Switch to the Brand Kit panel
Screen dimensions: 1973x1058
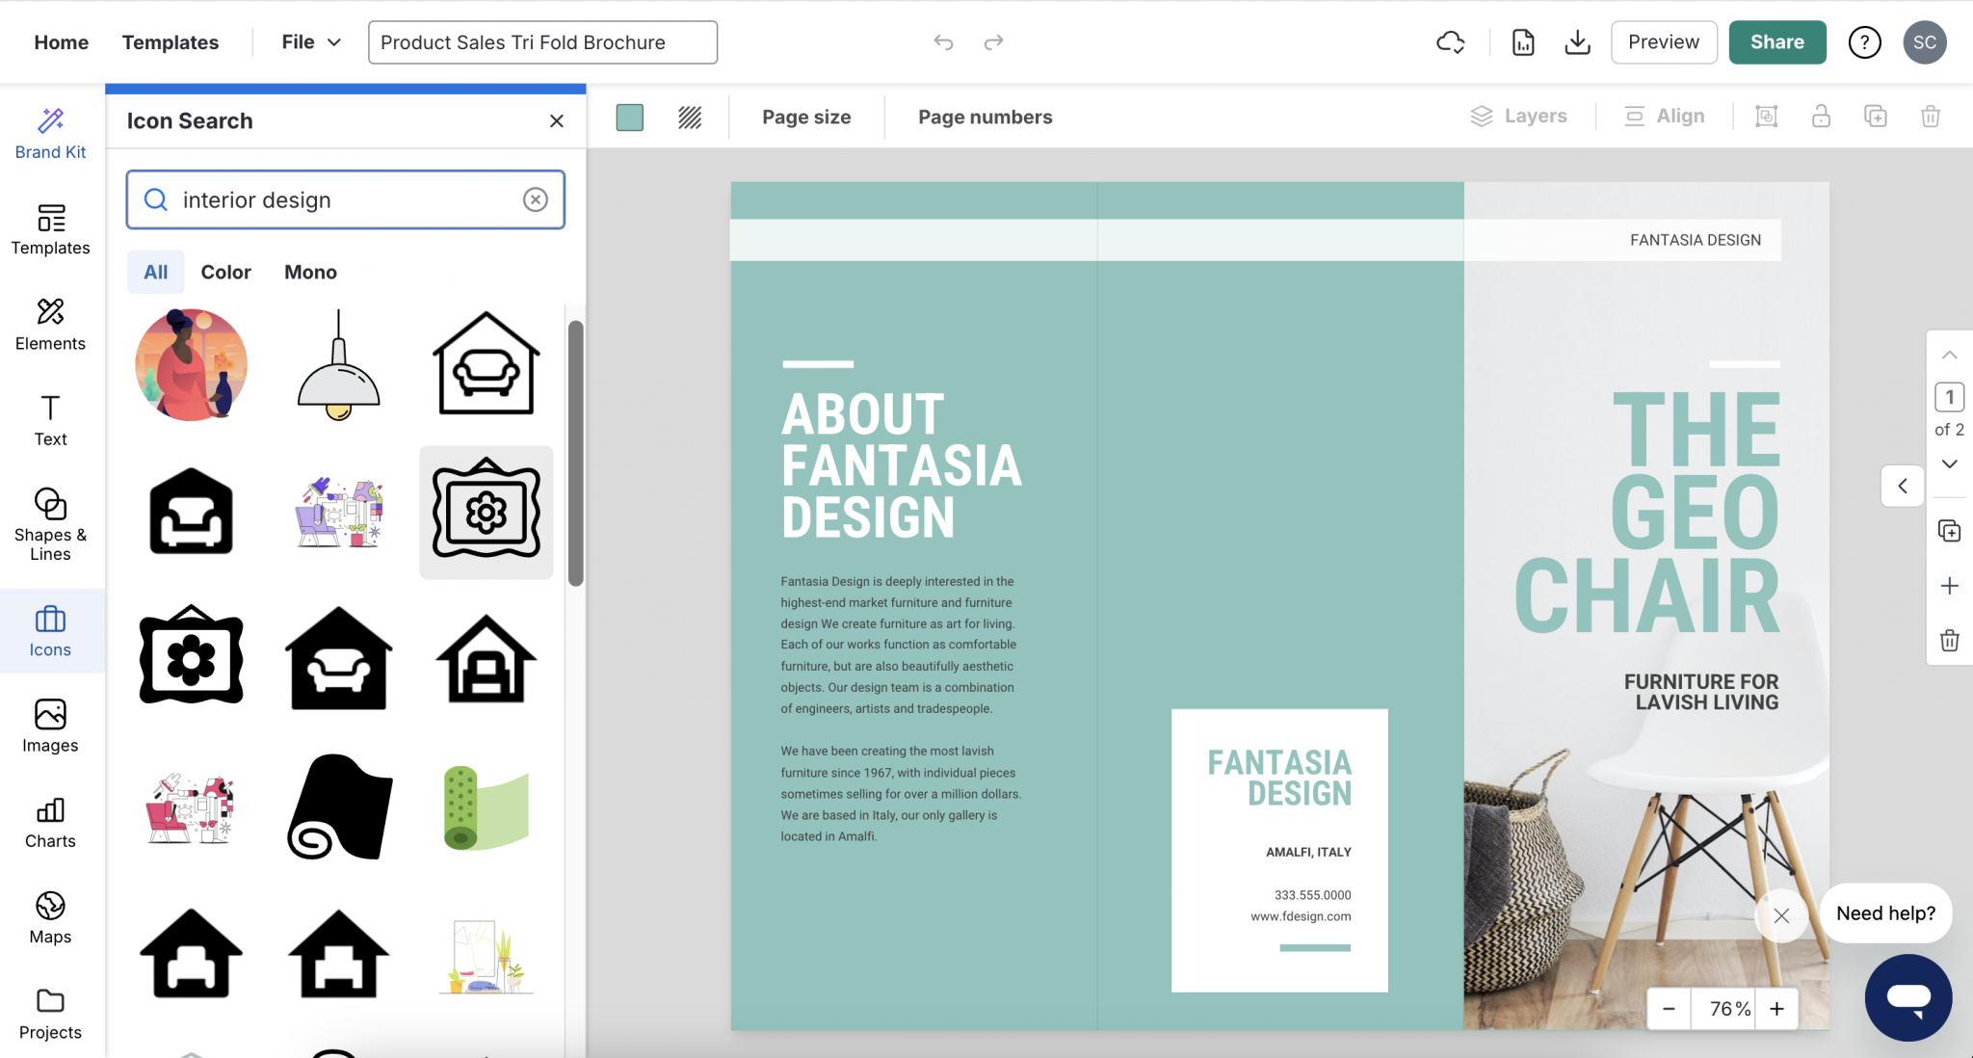click(50, 132)
